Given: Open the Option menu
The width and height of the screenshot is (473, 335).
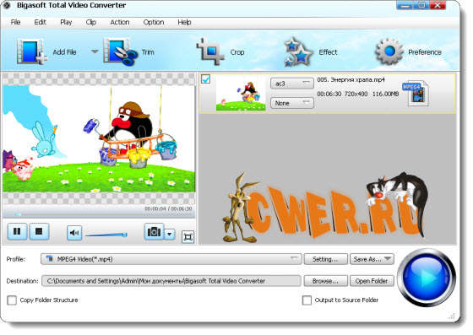Looking at the screenshot, I should pyautogui.click(x=154, y=22).
